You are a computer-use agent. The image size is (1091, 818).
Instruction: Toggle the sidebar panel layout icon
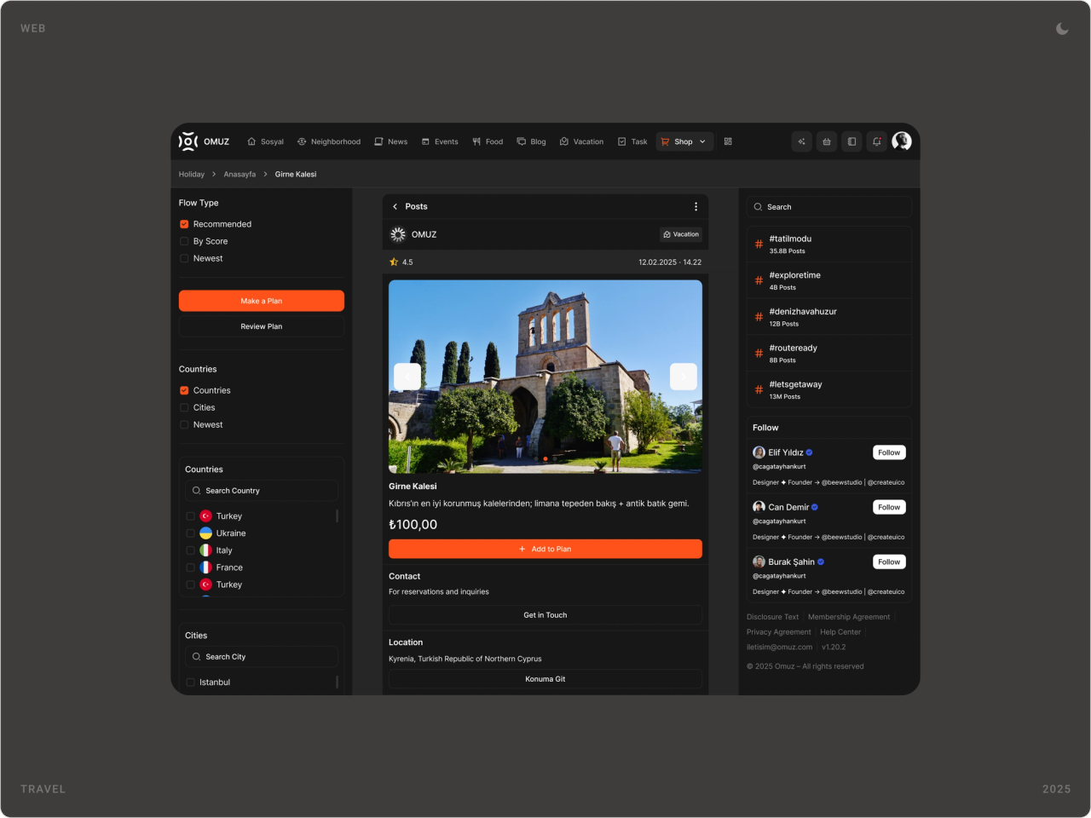point(851,141)
